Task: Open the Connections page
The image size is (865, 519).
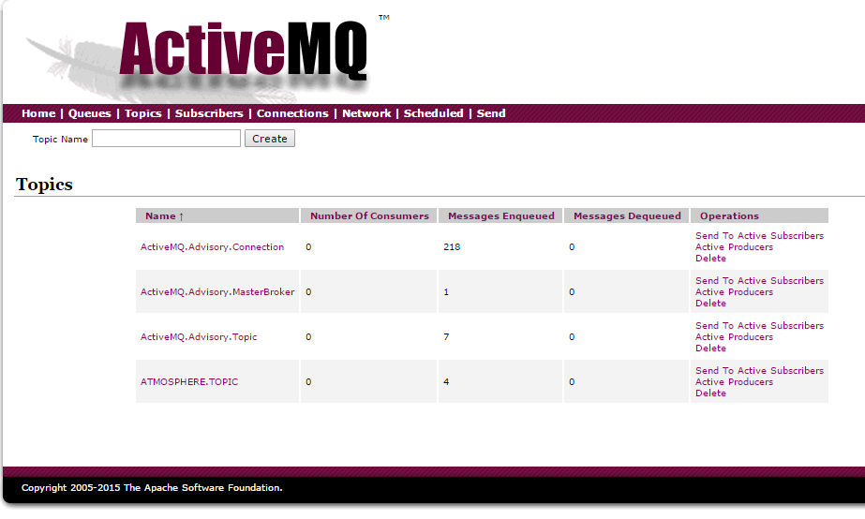Action: coord(292,113)
